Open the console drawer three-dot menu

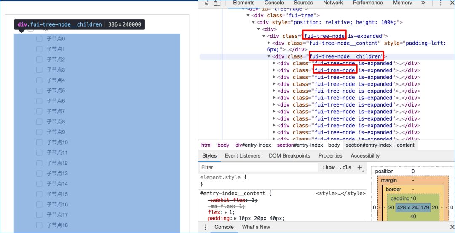pyautogui.click(x=206, y=227)
